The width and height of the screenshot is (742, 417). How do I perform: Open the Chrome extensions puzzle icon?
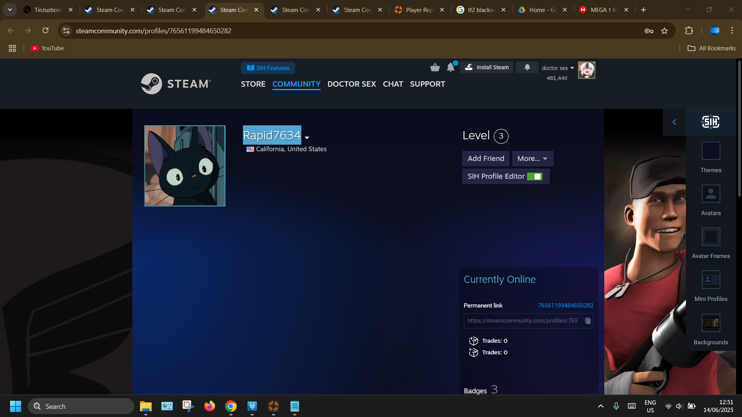tap(689, 31)
